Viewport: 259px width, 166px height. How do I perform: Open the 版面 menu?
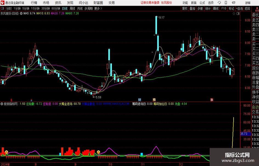[193, 3]
